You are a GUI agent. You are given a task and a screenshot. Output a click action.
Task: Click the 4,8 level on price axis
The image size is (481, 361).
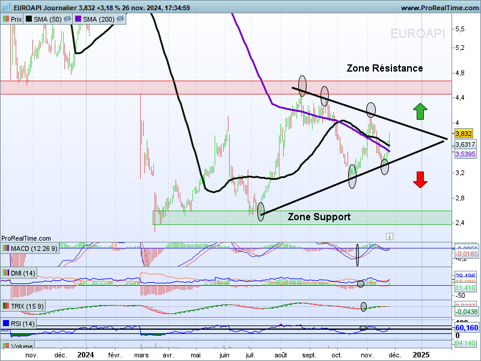tap(460, 73)
